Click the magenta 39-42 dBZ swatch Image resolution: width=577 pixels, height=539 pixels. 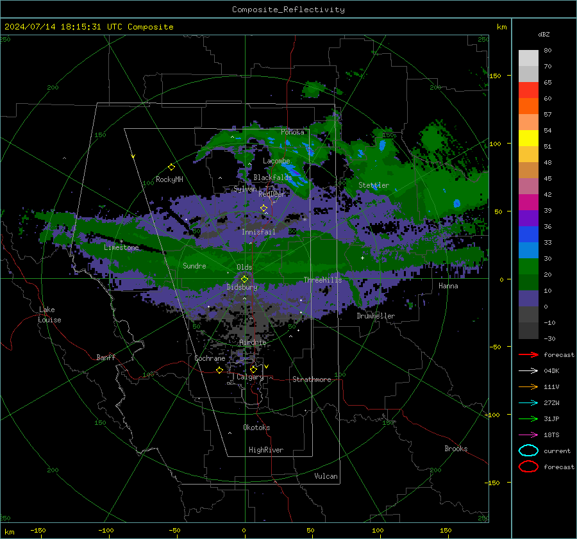coord(528,203)
